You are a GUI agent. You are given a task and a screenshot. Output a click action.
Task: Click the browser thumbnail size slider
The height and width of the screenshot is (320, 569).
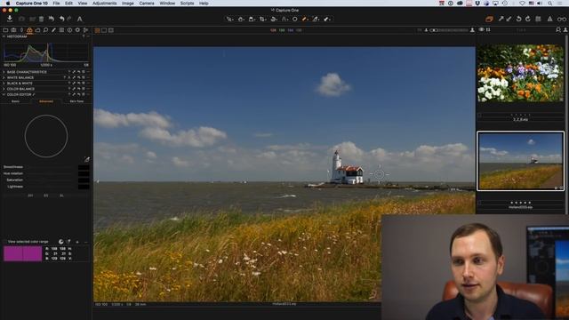pos(449,30)
